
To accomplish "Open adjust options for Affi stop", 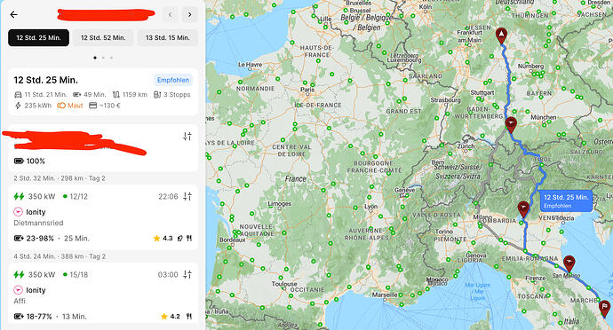I will coord(187,274).
